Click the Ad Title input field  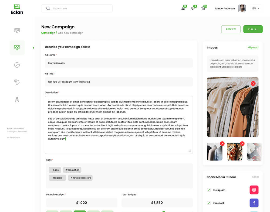point(119,82)
